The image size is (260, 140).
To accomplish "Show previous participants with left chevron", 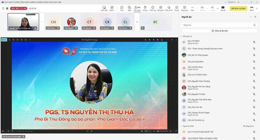I will coord(42,22).
